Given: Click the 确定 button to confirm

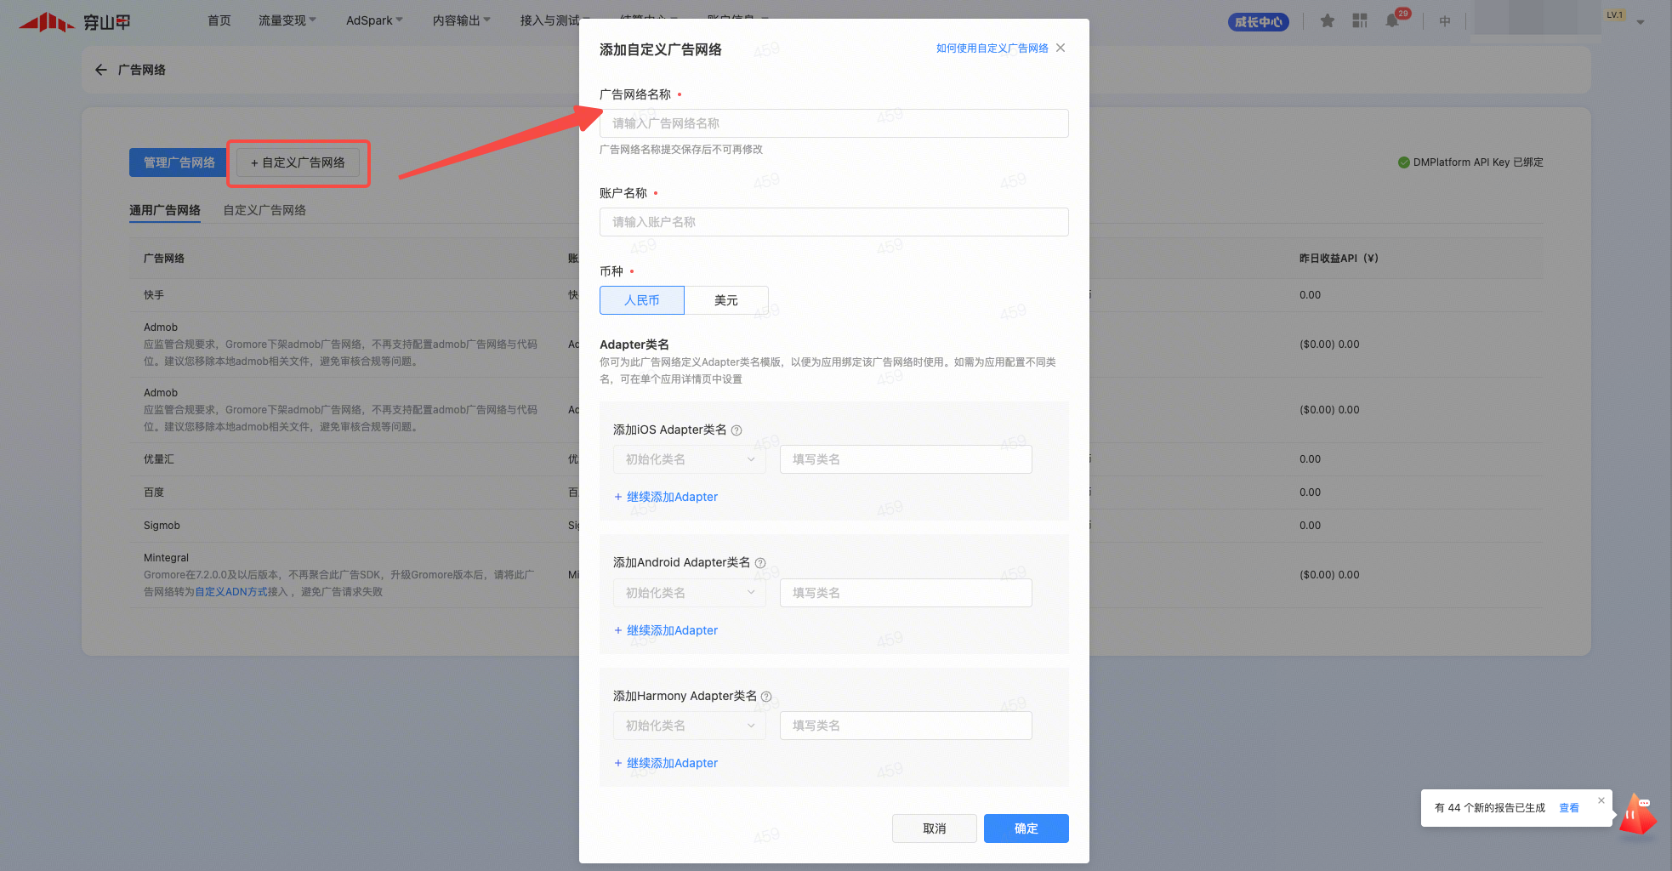Looking at the screenshot, I should 1026,828.
